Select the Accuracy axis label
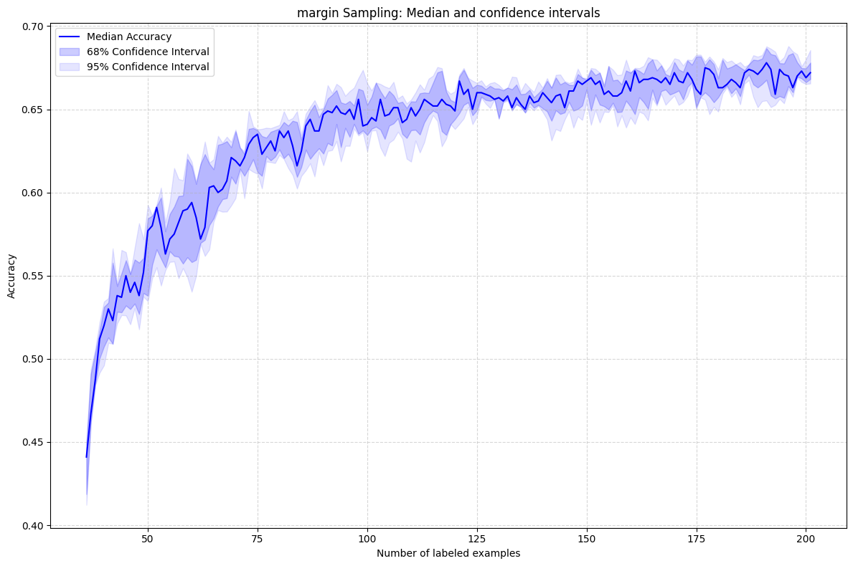853x566 pixels. coord(12,275)
